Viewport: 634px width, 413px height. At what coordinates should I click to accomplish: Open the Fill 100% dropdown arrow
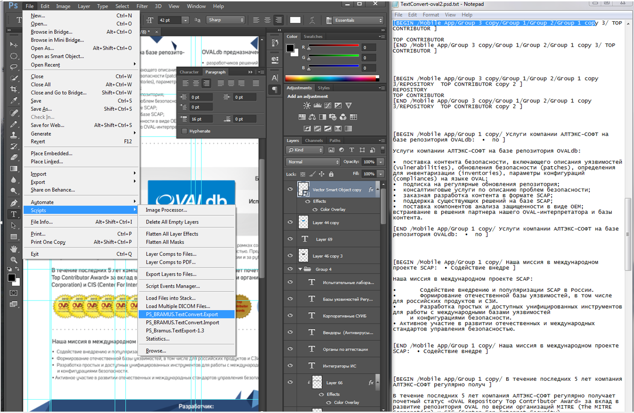point(381,174)
